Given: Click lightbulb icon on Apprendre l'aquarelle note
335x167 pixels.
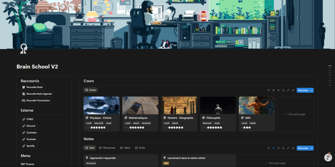Looking at the screenshot, I should tap(87, 158).
